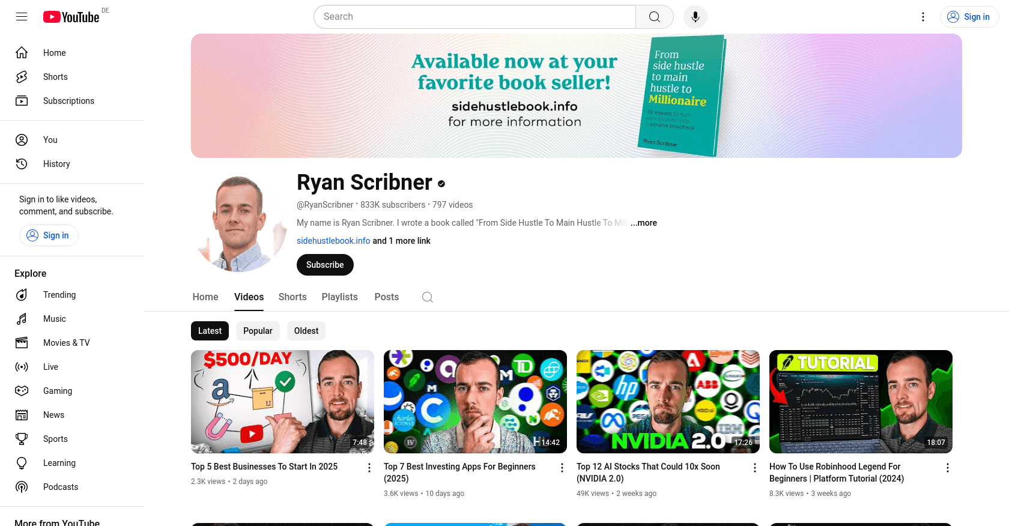Search within channel using magnifier icon
This screenshot has width=1009, height=526.
coord(428,297)
